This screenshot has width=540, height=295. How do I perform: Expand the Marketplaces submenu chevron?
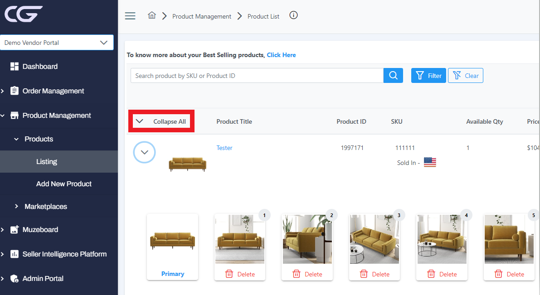point(16,206)
